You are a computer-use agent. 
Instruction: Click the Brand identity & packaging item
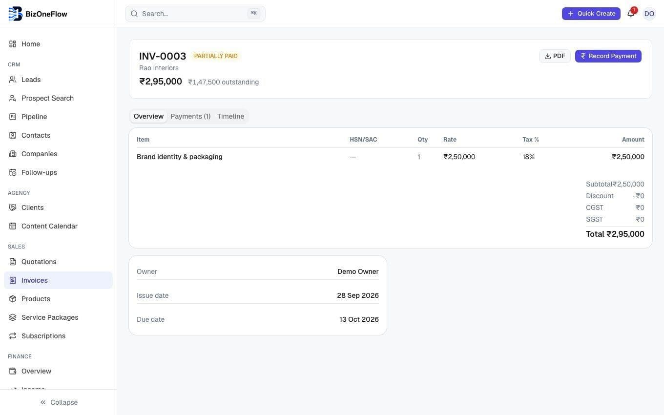coord(180,157)
